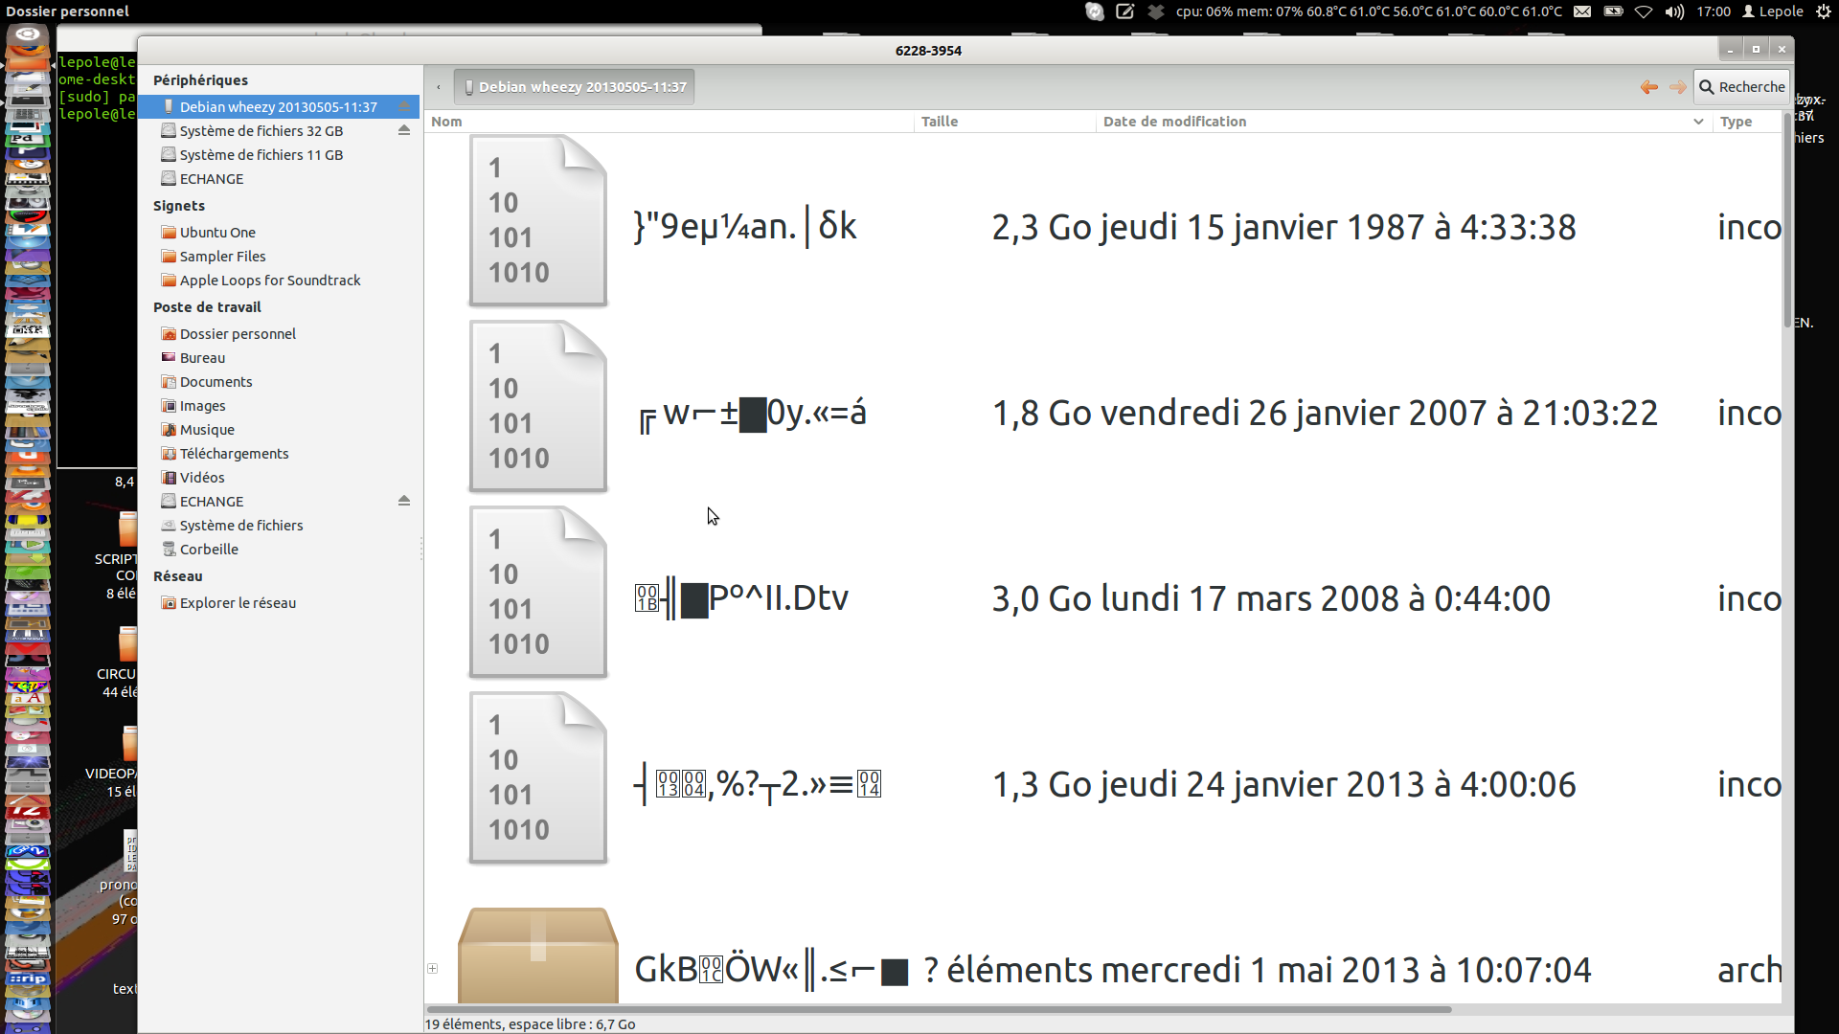Sort files by the Nom column
1839x1034 pixels.
pos(447,122)
